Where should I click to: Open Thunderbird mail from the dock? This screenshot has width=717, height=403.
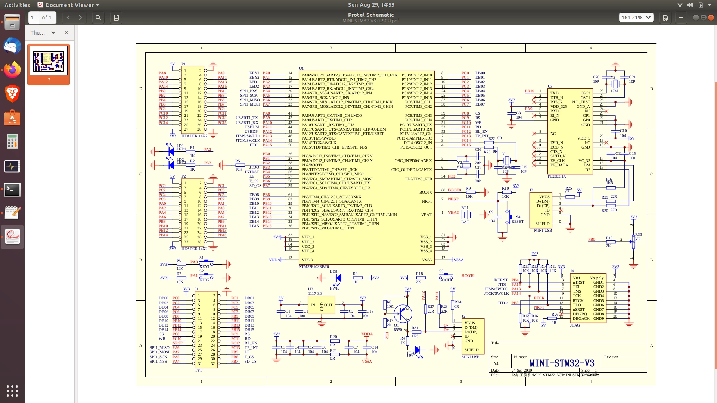[x=12, y=46]
